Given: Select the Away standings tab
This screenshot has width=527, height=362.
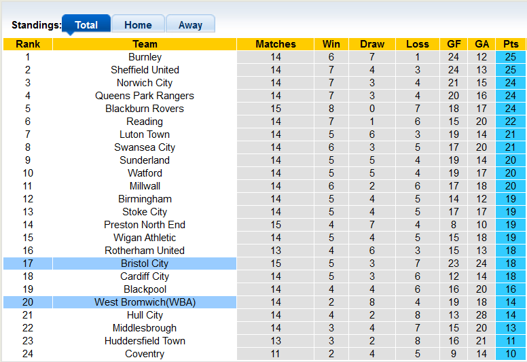Looking at the screenshot, I should pyautogui.click(x=190, y=24).
